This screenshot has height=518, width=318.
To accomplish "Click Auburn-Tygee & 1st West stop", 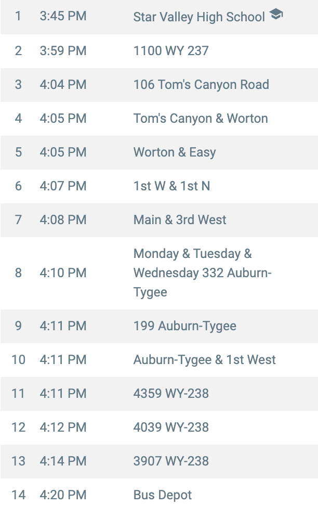I will point(205,360).
